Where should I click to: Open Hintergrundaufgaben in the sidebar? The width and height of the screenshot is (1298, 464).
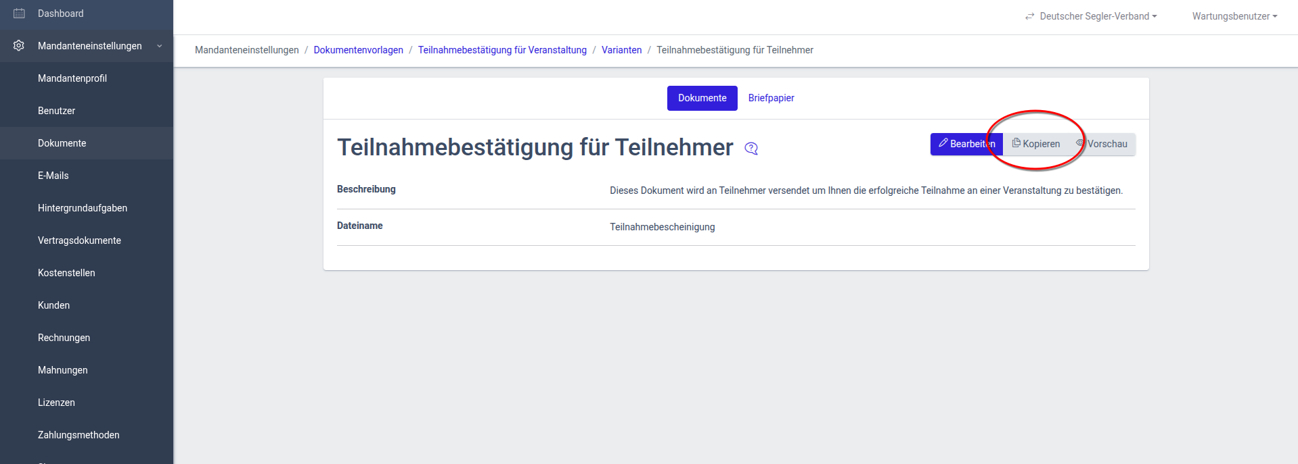point(83,208)
